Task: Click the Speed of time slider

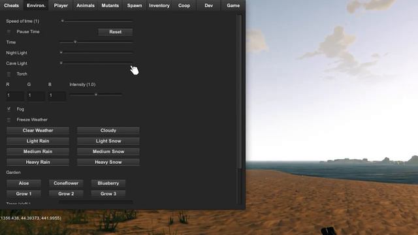Action: tap(96, 21)
